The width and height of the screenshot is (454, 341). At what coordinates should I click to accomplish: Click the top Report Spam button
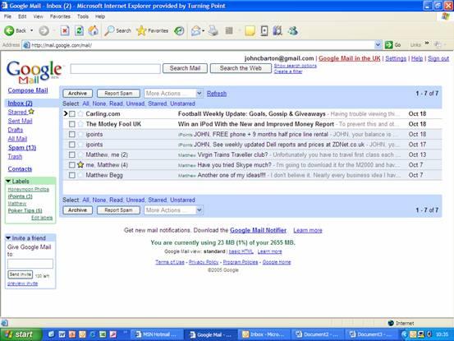(x=118, y=94)
